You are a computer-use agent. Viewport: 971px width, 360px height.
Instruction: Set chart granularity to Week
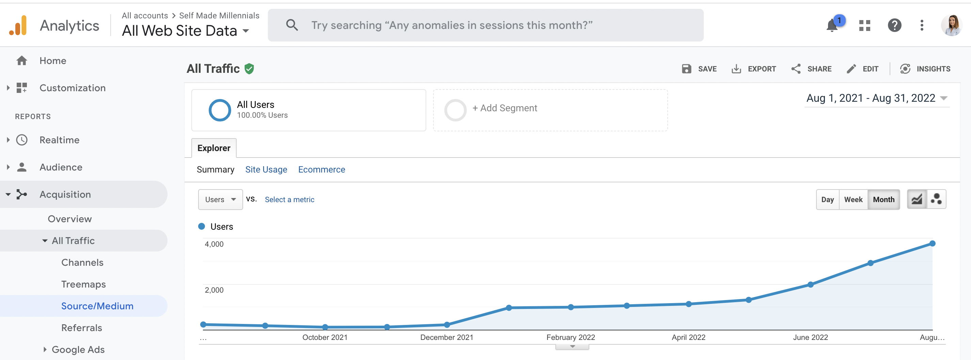point(853,200)
